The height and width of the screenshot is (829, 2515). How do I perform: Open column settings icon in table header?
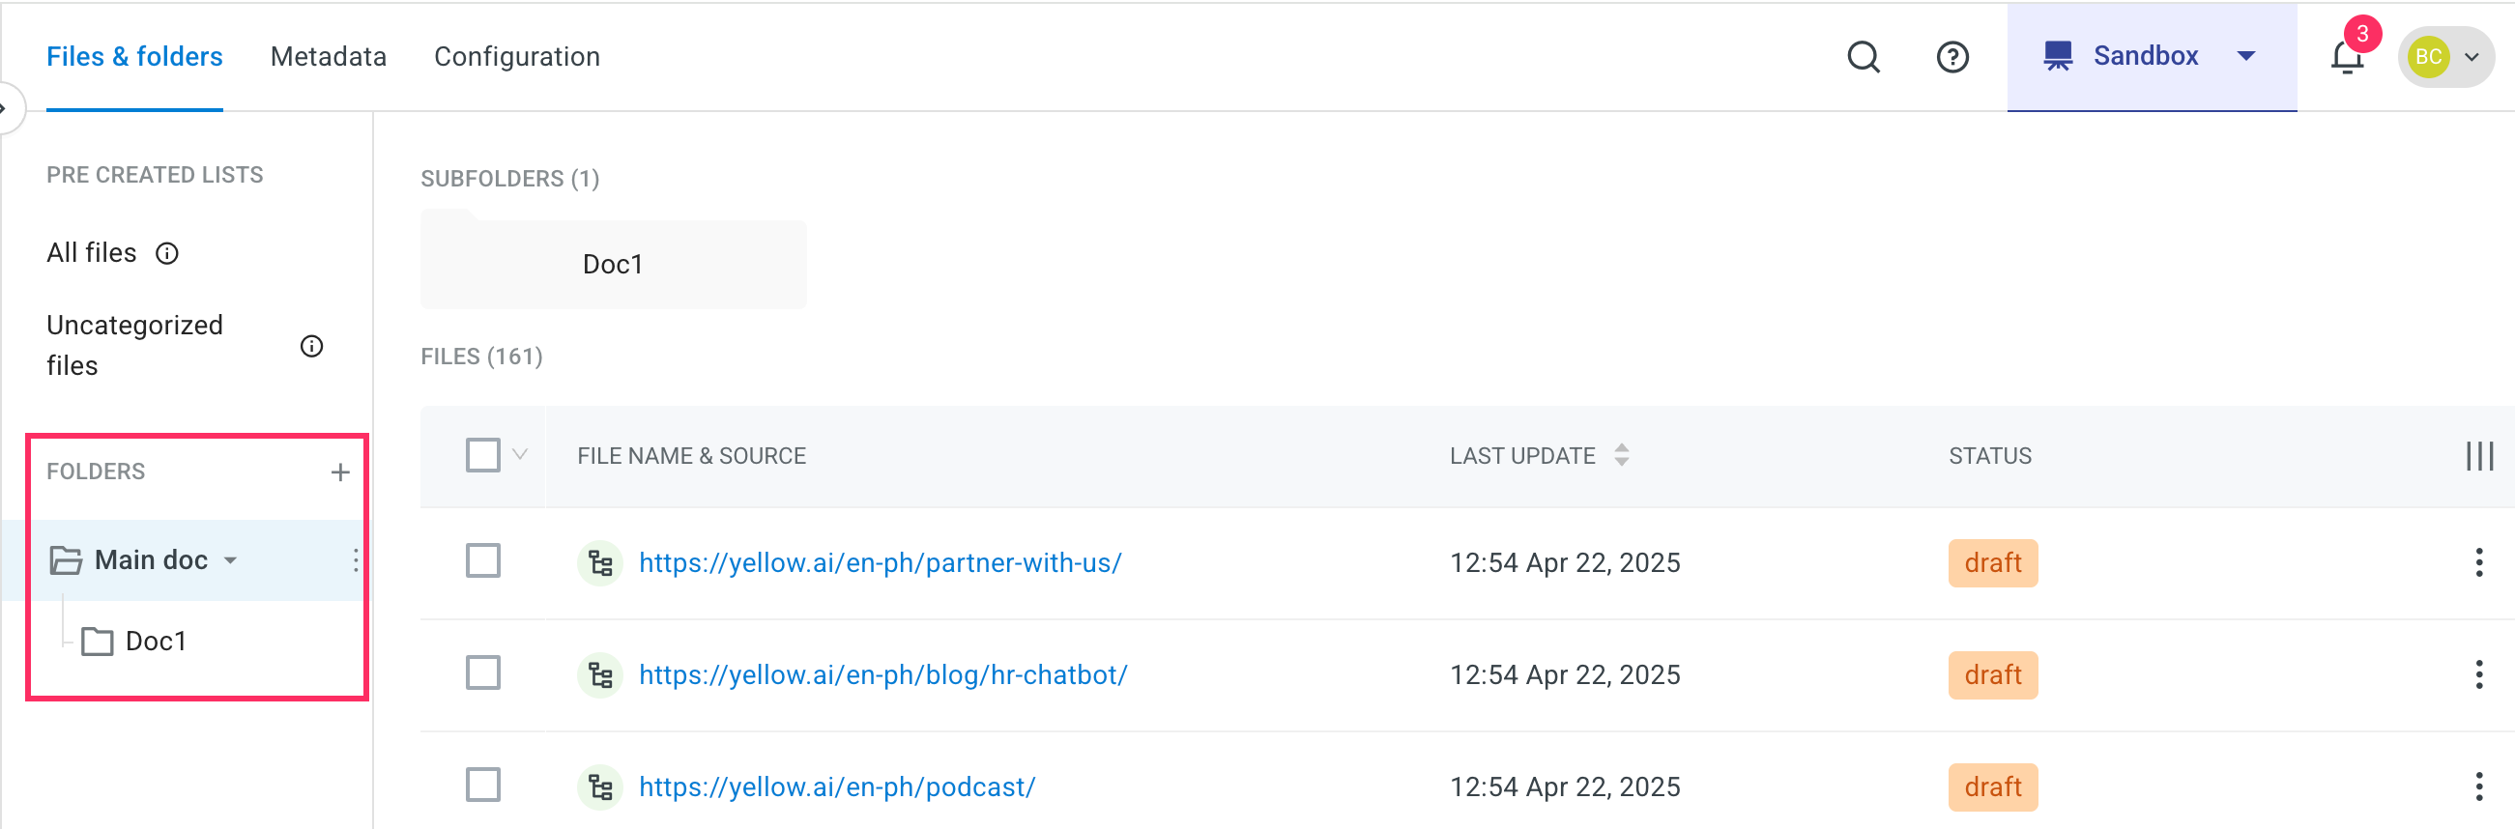(x=2478, y=456)
